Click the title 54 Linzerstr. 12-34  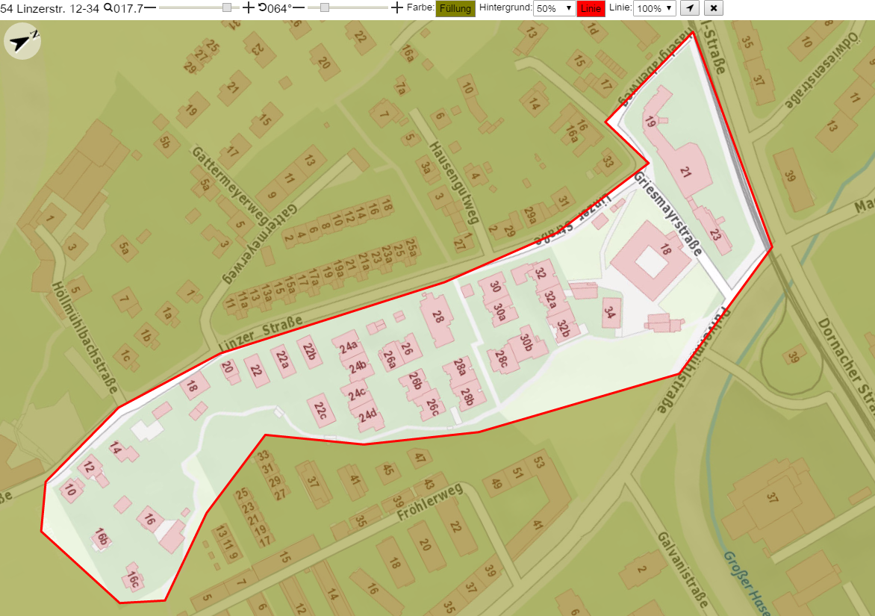coord(50,7)
